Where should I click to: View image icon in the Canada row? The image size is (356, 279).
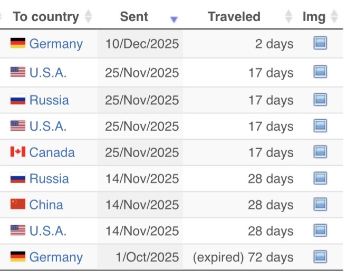click(x=320, y=152)
